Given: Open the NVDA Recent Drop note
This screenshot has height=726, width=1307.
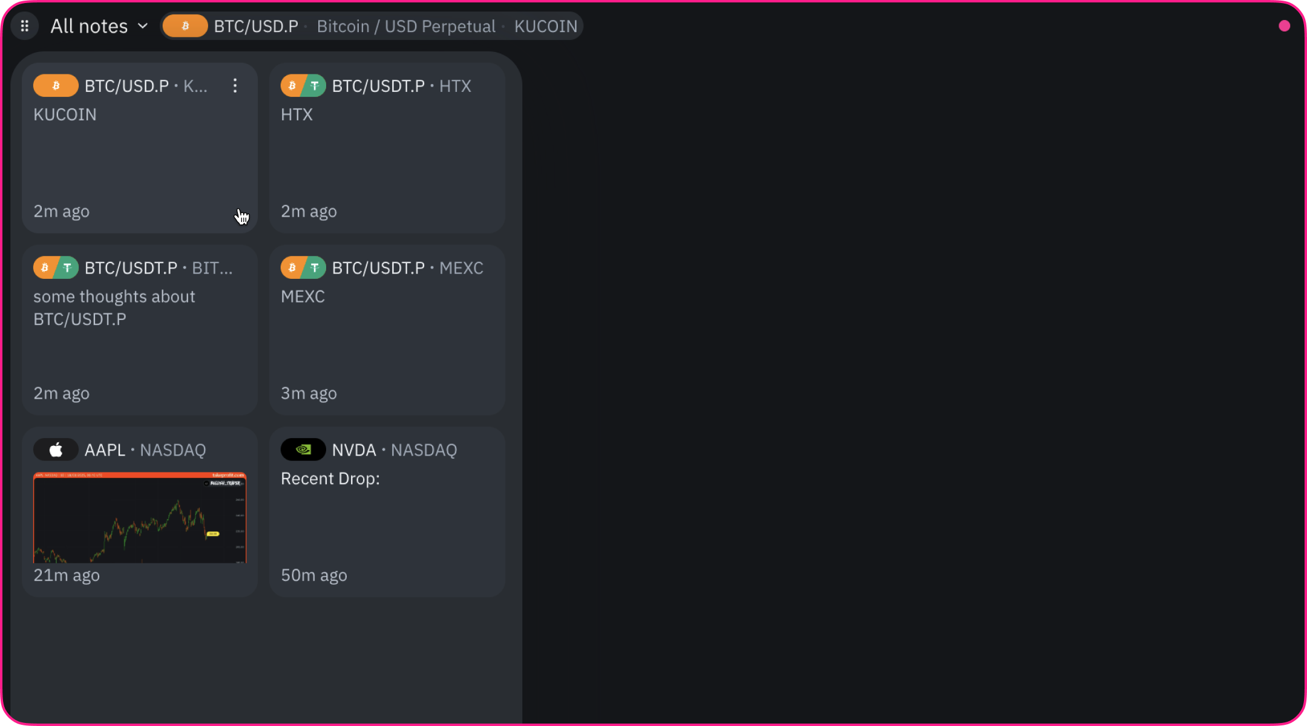Looking at the screenshot, I should [x=387, y=512].
